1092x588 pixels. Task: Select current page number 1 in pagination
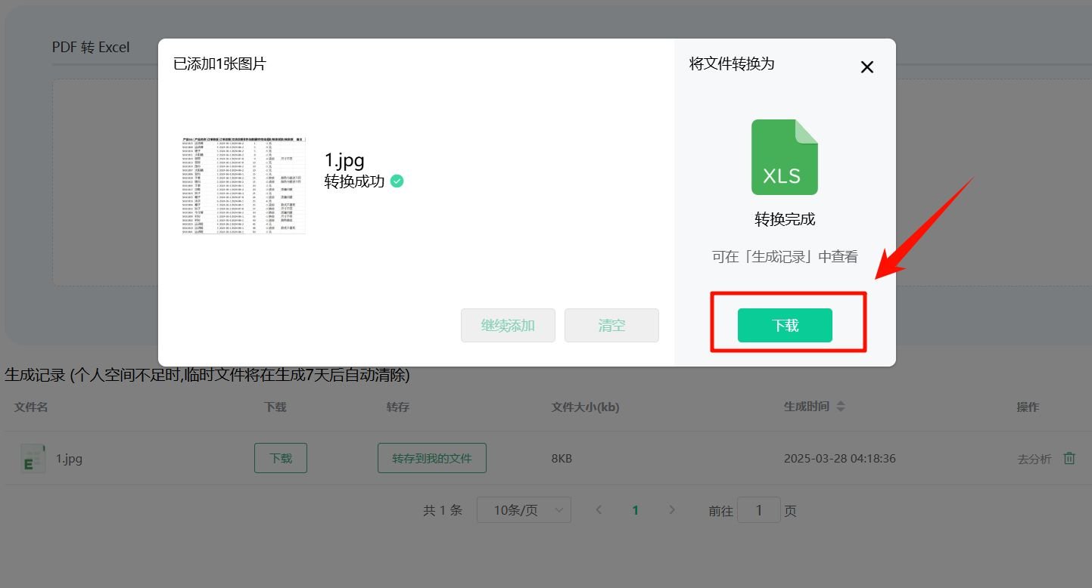click(x=635, y=509)
